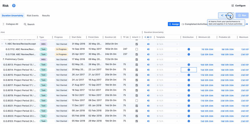Click the info icon beside the Inherit header

click(x=140, y=37)
